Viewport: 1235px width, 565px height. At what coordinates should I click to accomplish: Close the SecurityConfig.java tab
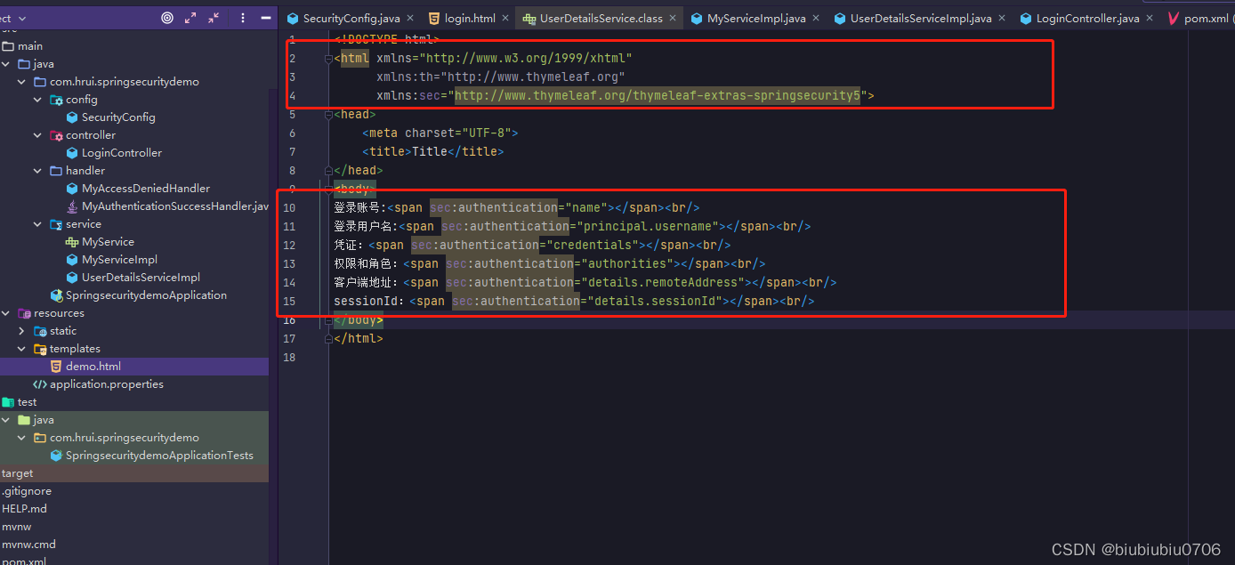[412, 18]
